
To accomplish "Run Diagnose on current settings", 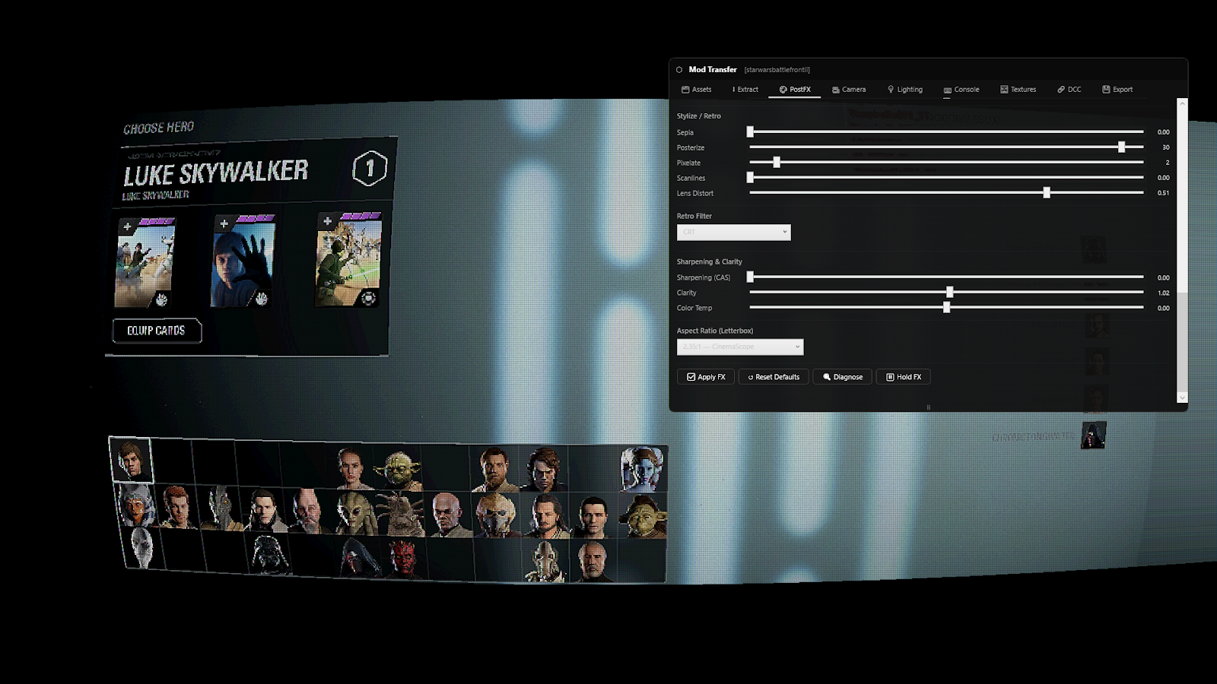I will point(841,376).
